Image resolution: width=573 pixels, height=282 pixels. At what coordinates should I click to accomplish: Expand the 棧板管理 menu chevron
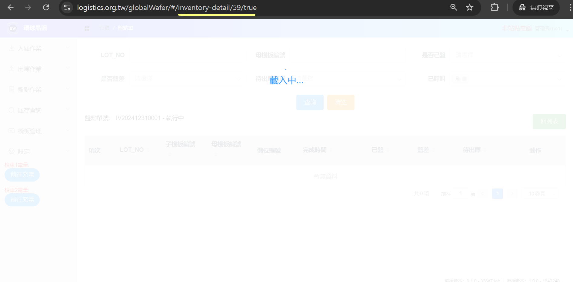[x=68, y=130]
